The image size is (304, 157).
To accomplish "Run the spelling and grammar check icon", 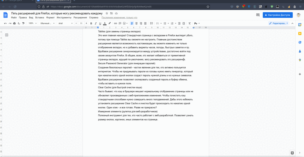I will [19, 23].
